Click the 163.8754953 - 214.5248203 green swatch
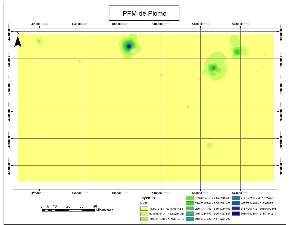291x225 pixels. tap(190, 198)
